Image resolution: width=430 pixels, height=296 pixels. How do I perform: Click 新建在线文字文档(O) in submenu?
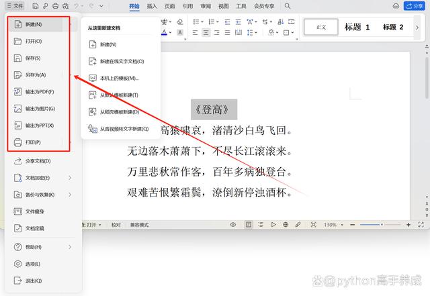click(x=121, y=61)
